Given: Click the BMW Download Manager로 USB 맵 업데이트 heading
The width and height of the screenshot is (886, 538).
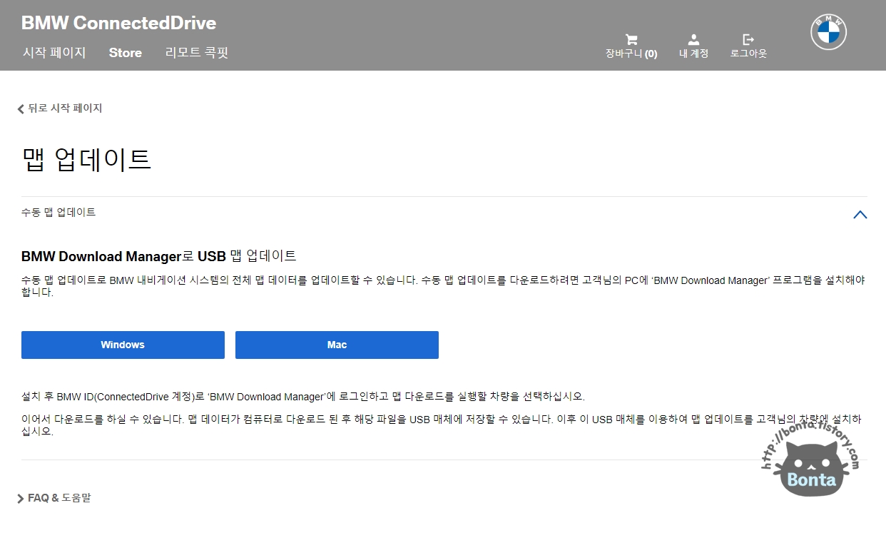Looking at the screenshot, I should coord(159,255).
